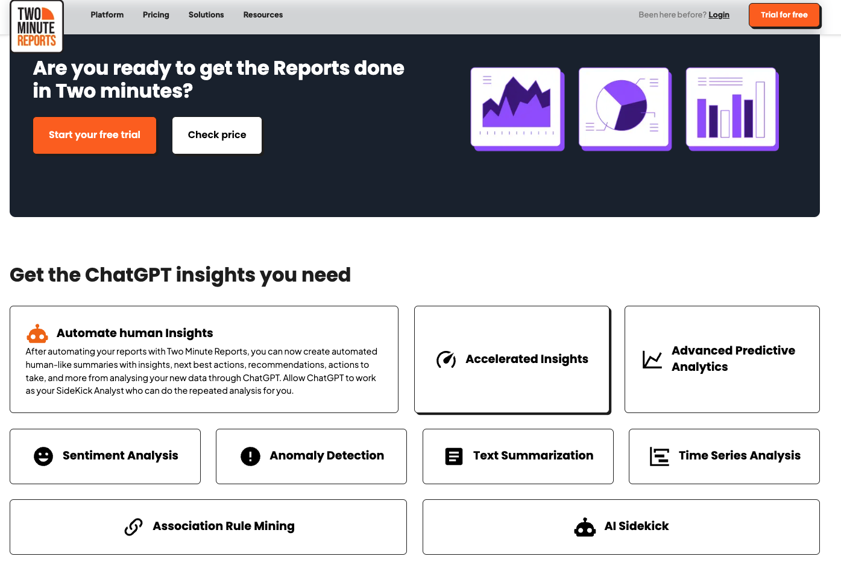The image size is (841, 562).
Task: Click the exclamation icon for Anomaly Detection
Action: [250, 456]
